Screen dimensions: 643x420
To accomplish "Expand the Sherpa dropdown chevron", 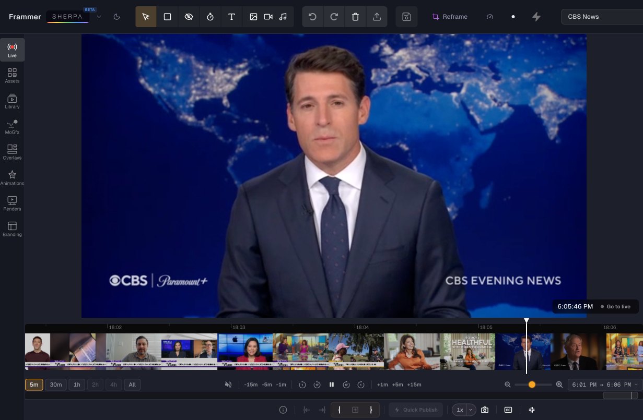I will [99, 17].
